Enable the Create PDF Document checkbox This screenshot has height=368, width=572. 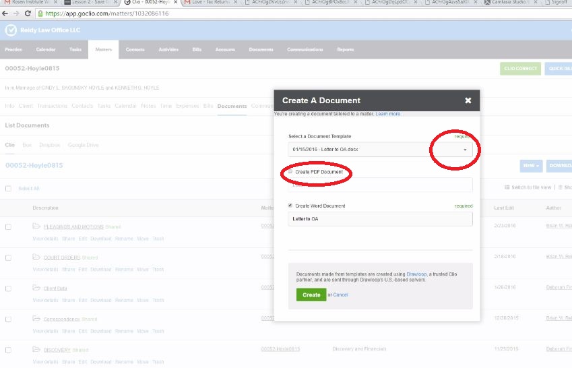tap(290, 171)
